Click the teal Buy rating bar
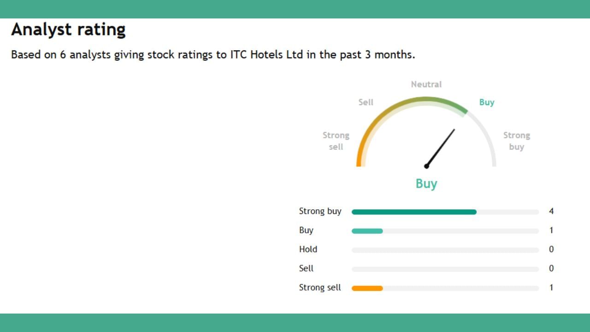Screen dimensions: 590x332 pos(367,231)
